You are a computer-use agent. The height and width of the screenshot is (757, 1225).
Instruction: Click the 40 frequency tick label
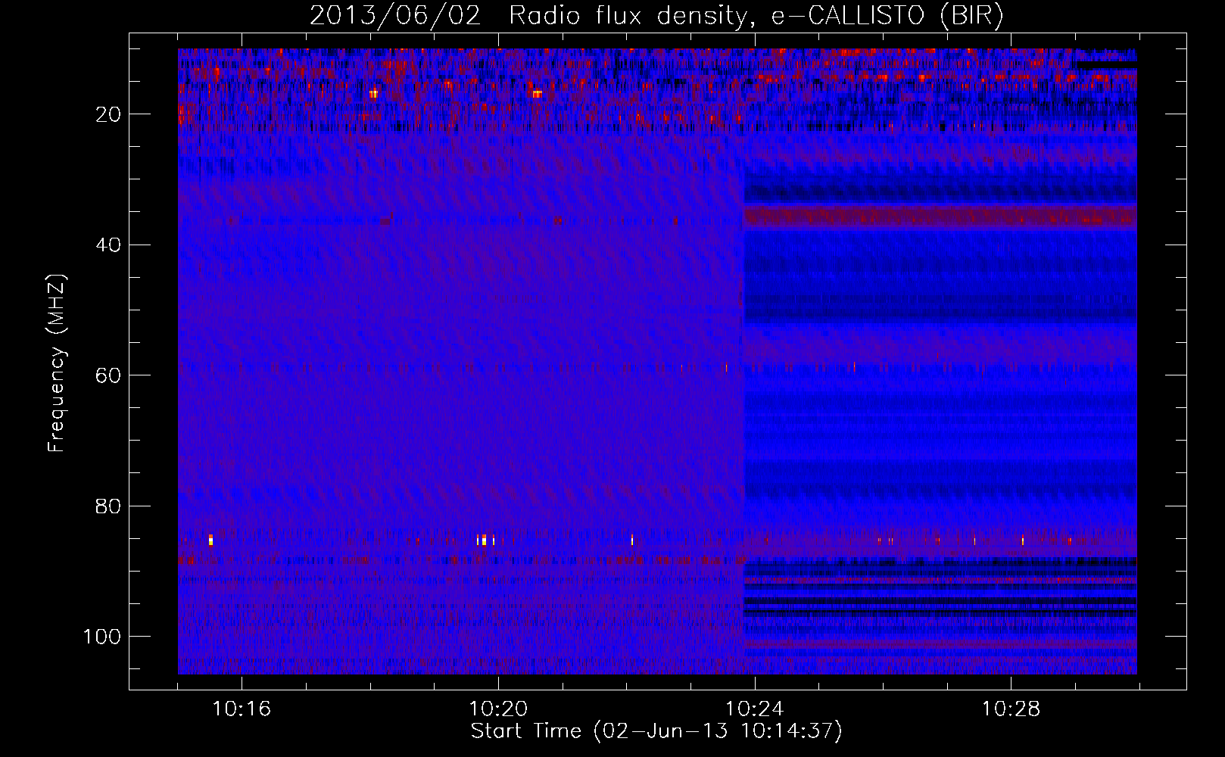(x=108, y=245)
